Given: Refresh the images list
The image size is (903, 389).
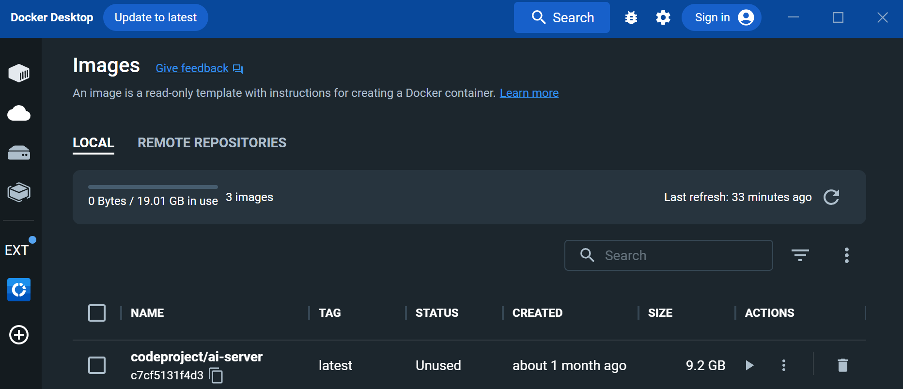Looking at the screenshot, I should pos(831,197).
